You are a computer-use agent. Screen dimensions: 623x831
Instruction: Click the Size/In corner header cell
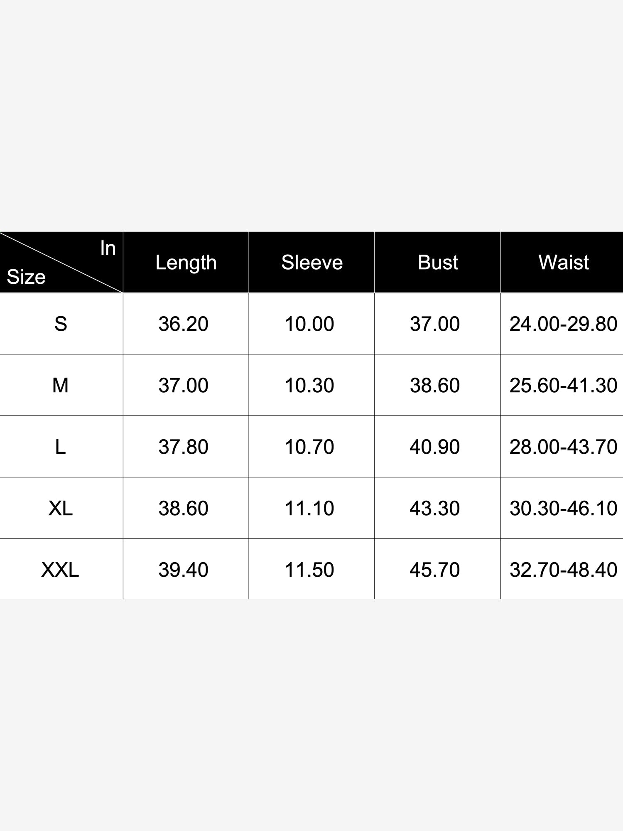click(x=61, y=263)
